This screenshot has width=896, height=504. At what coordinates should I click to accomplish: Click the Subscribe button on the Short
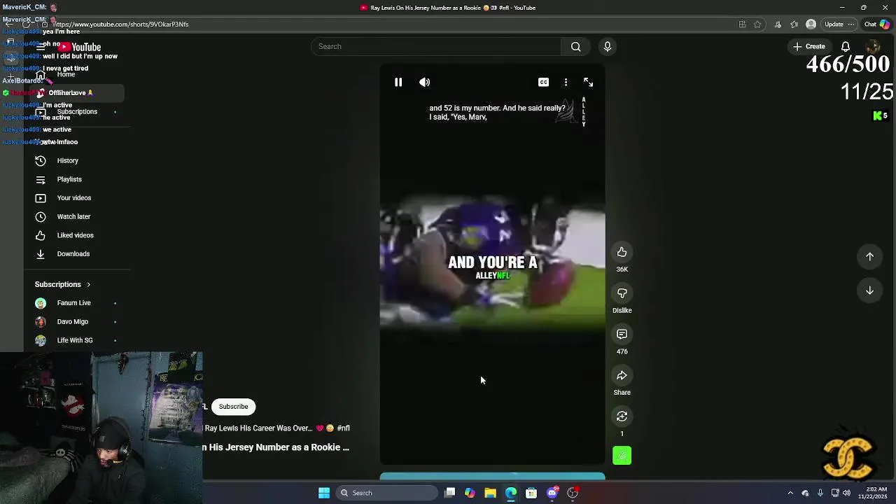click(233, 407)
